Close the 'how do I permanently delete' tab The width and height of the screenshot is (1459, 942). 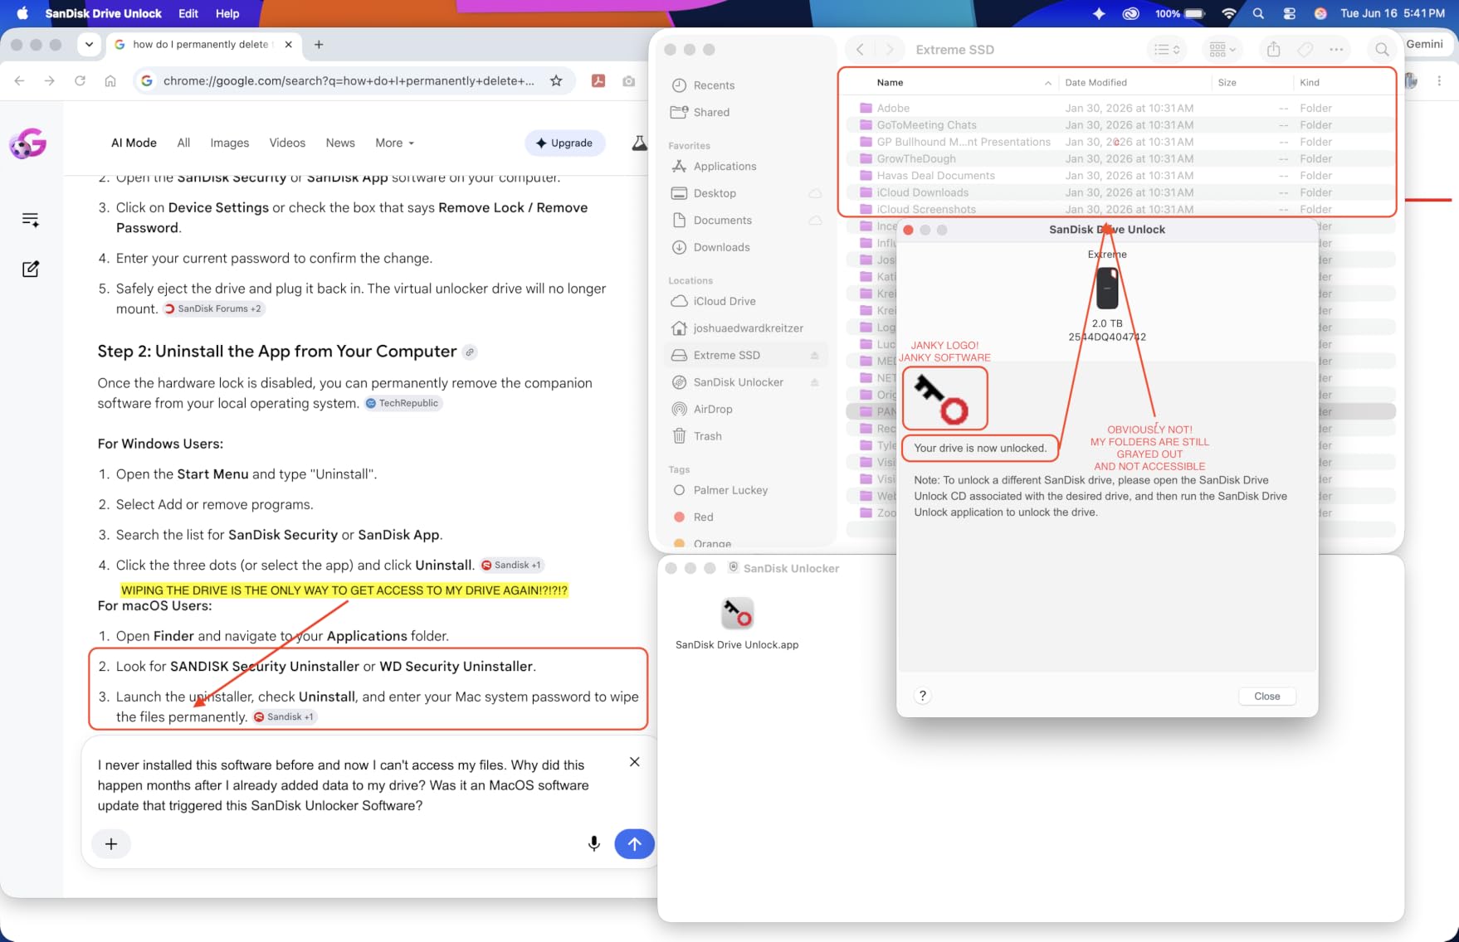pyautogui.click(x=288, y=44)
